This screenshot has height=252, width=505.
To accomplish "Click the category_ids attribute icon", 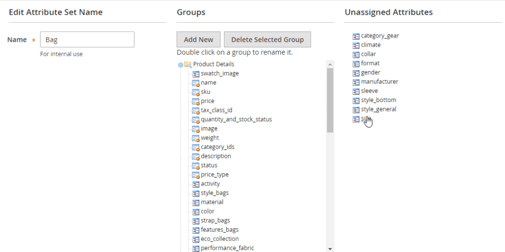I will click(196, 147).
